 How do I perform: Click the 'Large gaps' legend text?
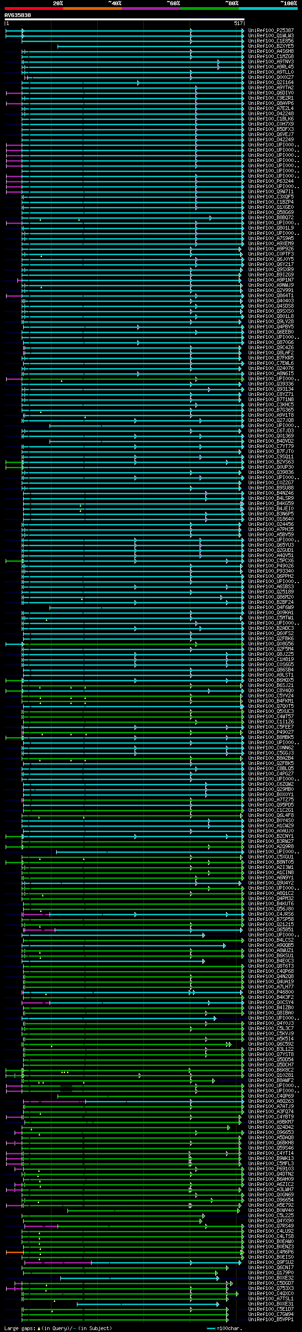coord(20,1328)
